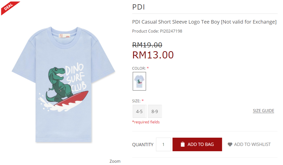Select size 4-5
Viewport: 283px width, 165px height.
point(139,111)
